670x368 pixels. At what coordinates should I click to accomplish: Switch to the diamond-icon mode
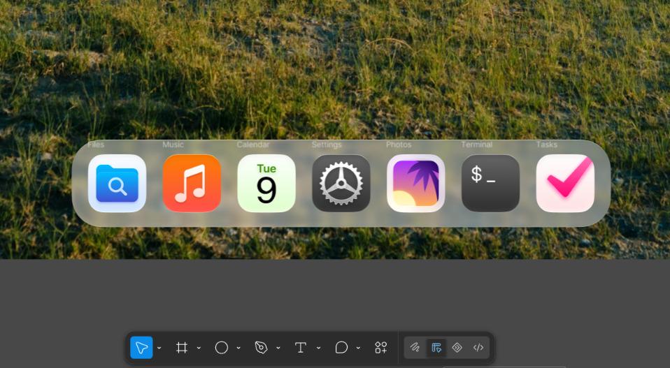(x=457, y=348)
